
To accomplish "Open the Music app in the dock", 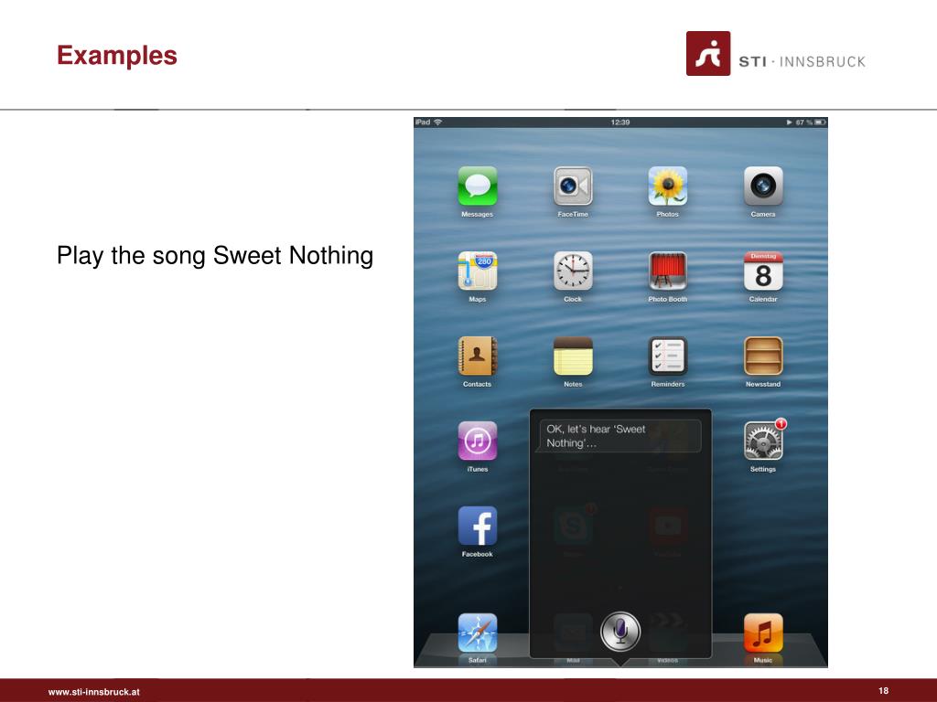I will (x=763, y=633).
